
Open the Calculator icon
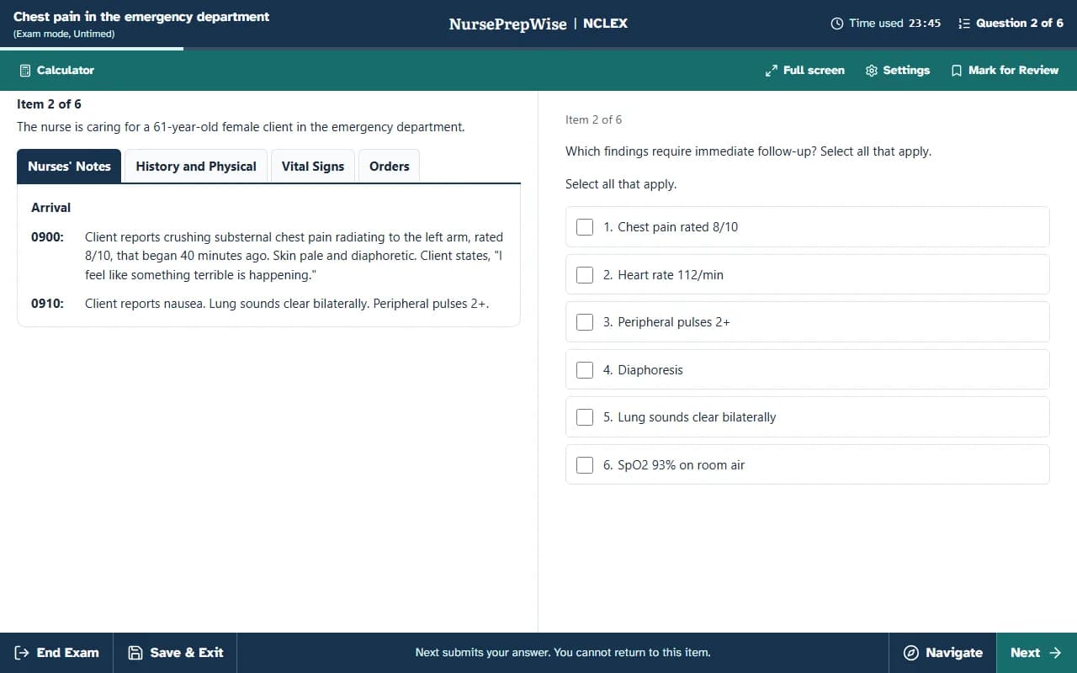(x=25, y=71)
